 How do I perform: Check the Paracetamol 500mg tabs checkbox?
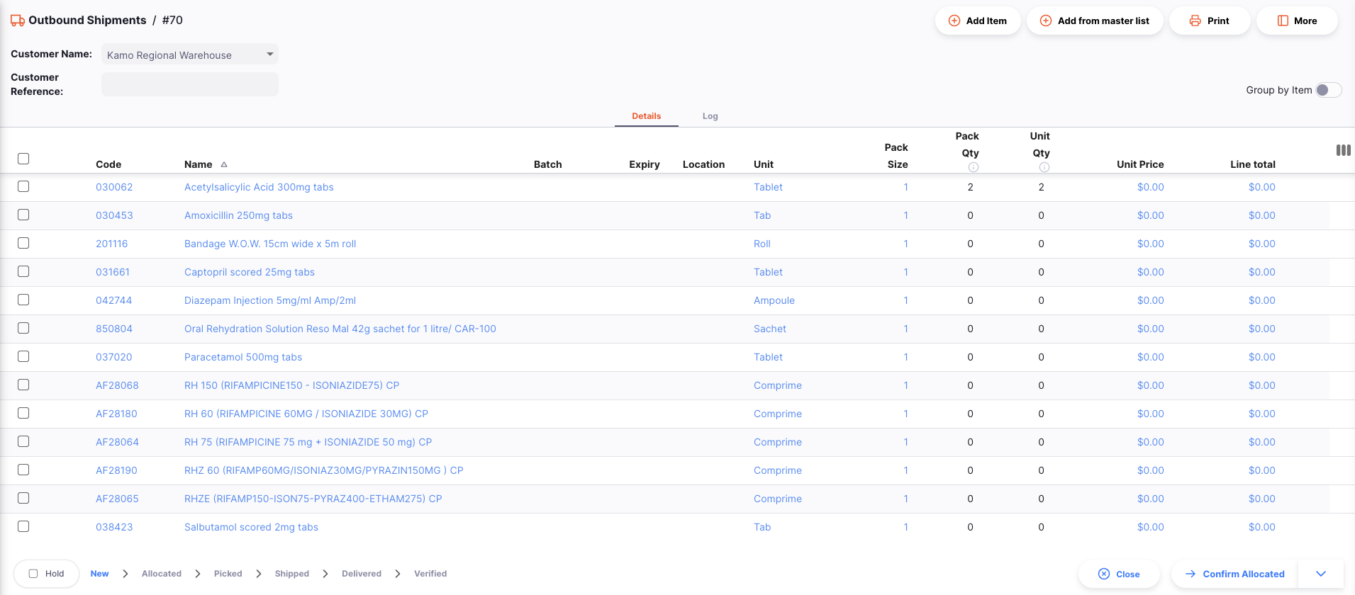[x=23, y=356]
